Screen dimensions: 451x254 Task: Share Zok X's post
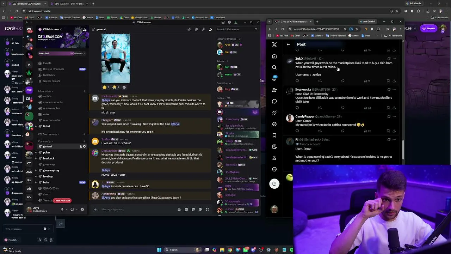(x=394, y=81)
